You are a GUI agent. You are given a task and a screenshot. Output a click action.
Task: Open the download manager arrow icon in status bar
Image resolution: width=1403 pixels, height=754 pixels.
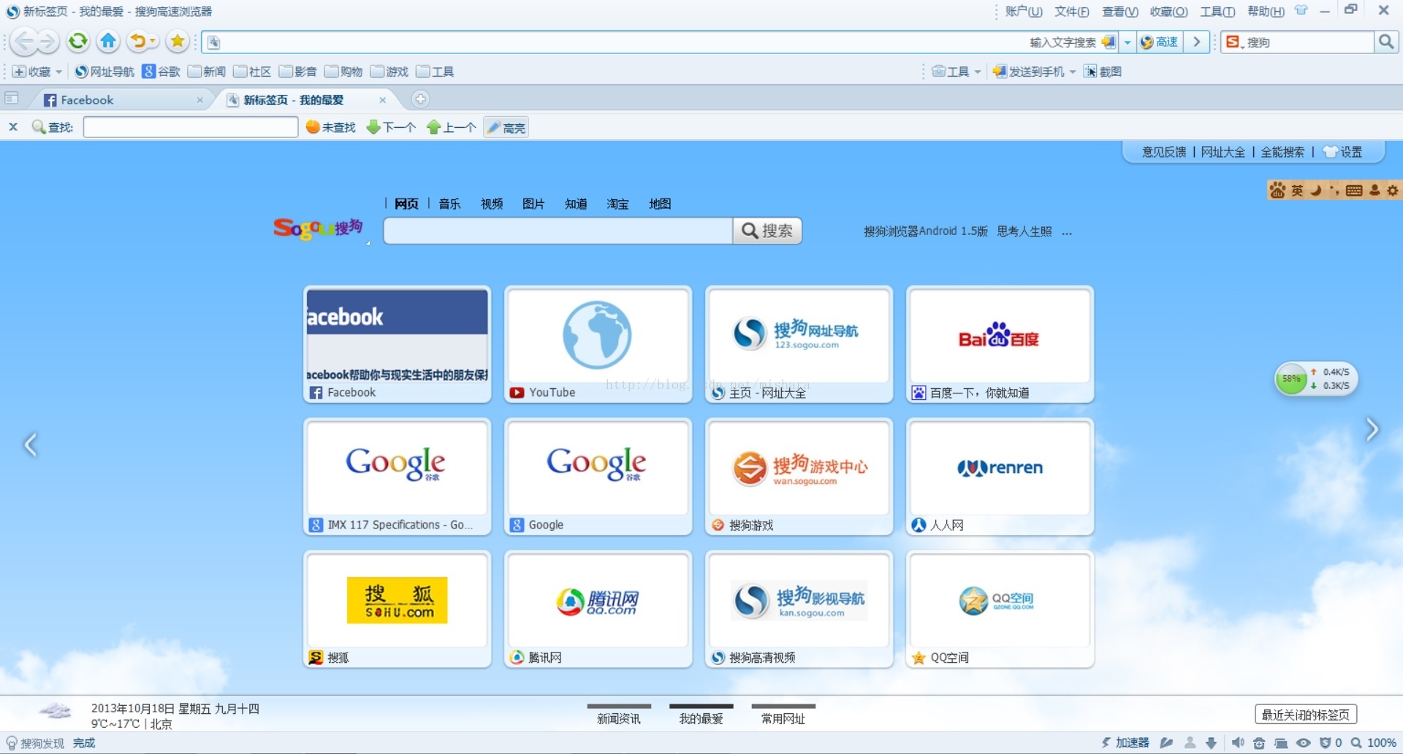pos(1211,742)
